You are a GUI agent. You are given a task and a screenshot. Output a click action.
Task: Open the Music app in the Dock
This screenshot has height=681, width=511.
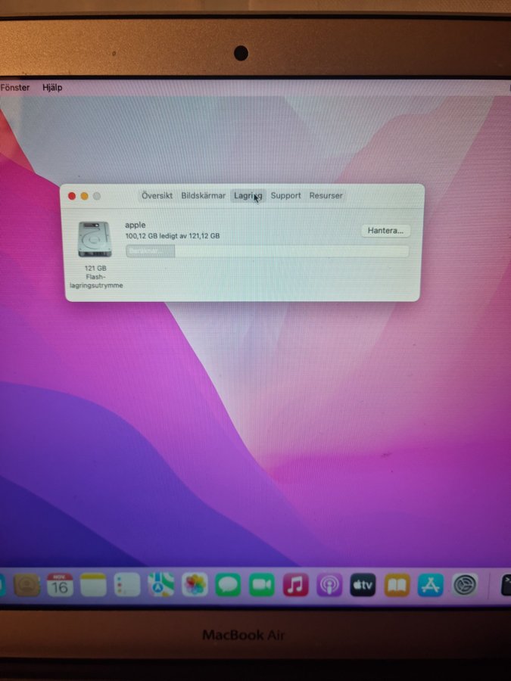click(295, 584)
